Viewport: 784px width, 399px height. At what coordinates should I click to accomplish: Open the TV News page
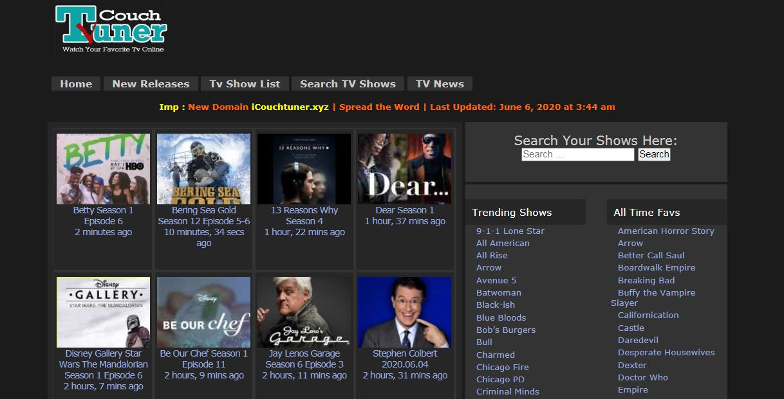point(440,84)
